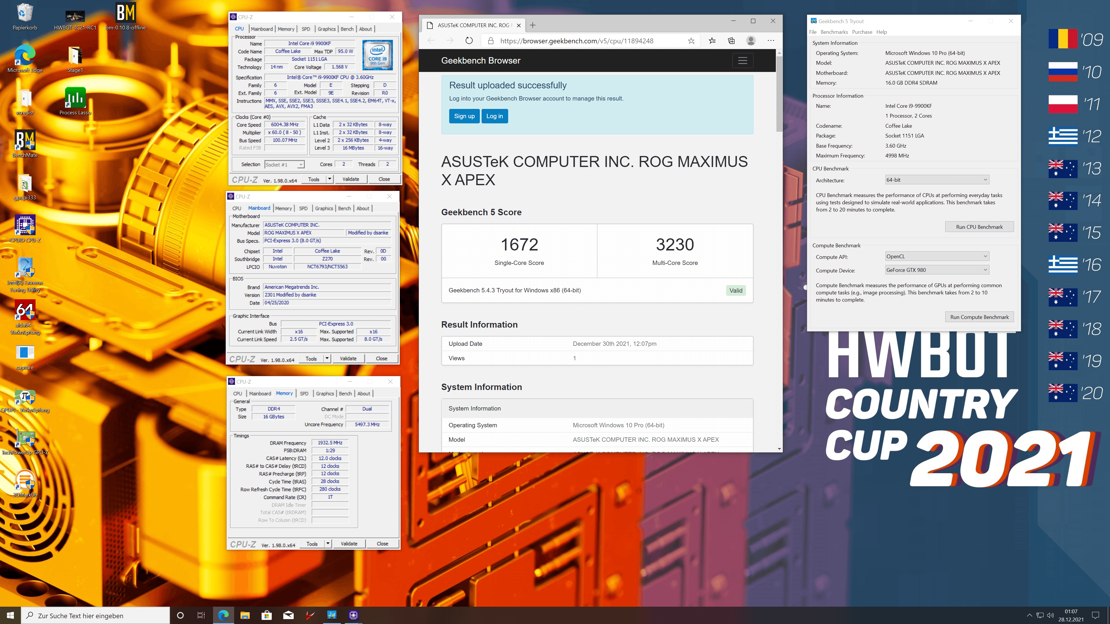1110x624 pixels.
Task: Click Tools button in Memory CPU-Z window
Action: (312, 544)
